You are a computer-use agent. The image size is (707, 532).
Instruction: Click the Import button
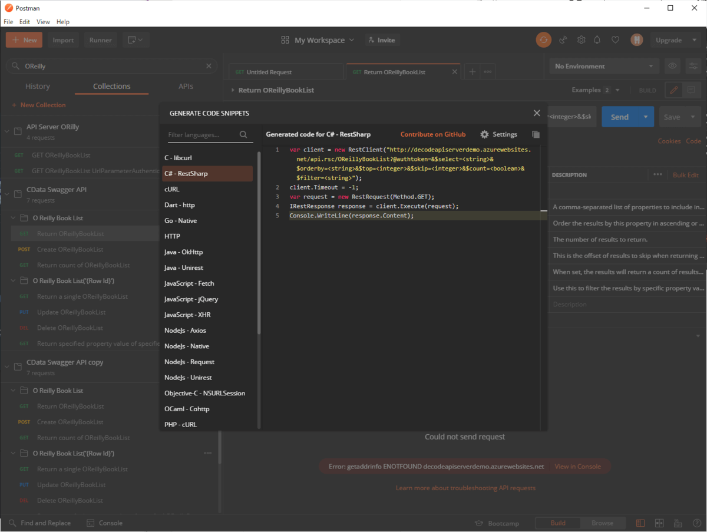[x=63, y=40]
